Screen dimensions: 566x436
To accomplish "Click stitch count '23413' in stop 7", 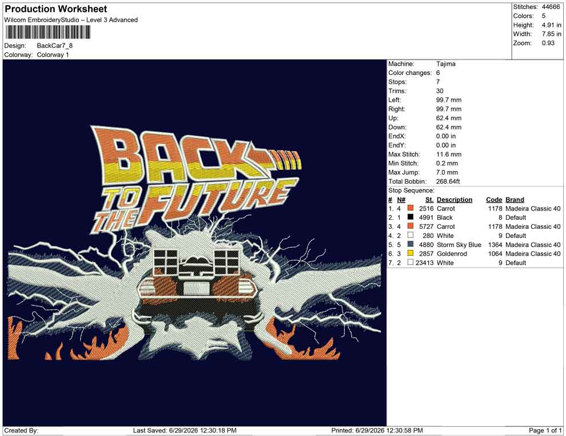I will 424,263.
